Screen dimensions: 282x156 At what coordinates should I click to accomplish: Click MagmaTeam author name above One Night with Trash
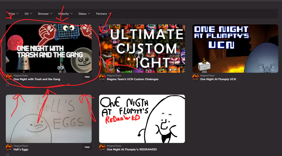point(21,76)
